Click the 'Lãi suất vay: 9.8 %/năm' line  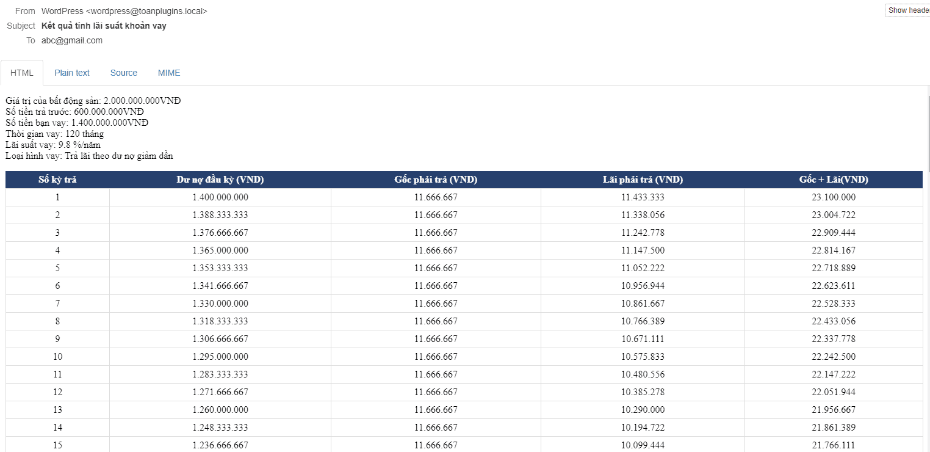53,145
